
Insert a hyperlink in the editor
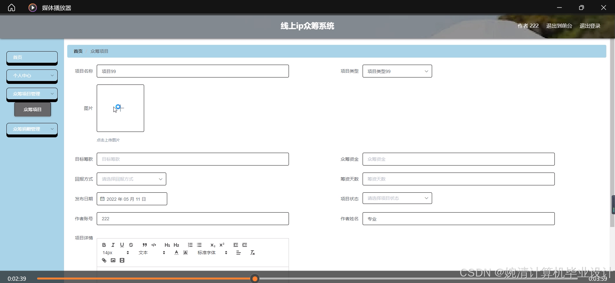pyautogui.click(x=104, y=260)
